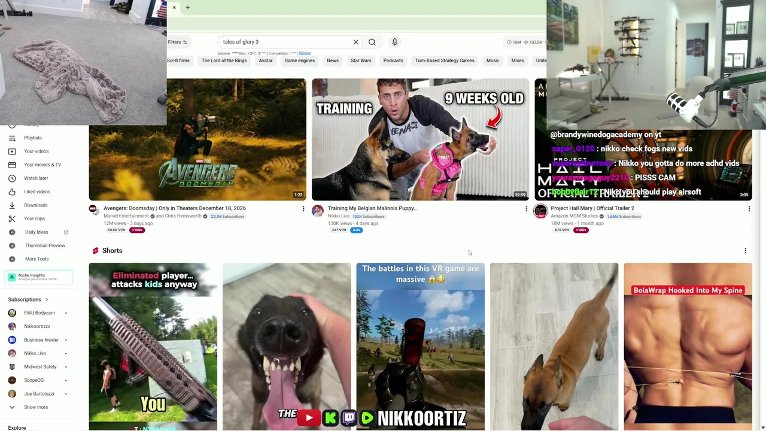This screenshot has width=766, height=431.
Task: Select the Sci-fi films chip
Action: 178,60
